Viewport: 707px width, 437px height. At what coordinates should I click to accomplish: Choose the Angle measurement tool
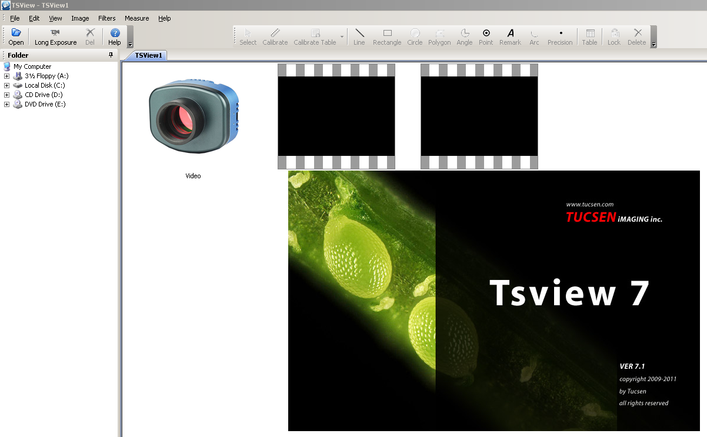point(465,37)
